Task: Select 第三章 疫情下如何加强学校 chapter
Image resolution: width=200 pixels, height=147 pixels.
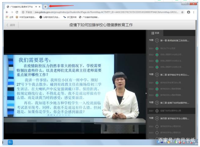Action: [x=175, y=103]
